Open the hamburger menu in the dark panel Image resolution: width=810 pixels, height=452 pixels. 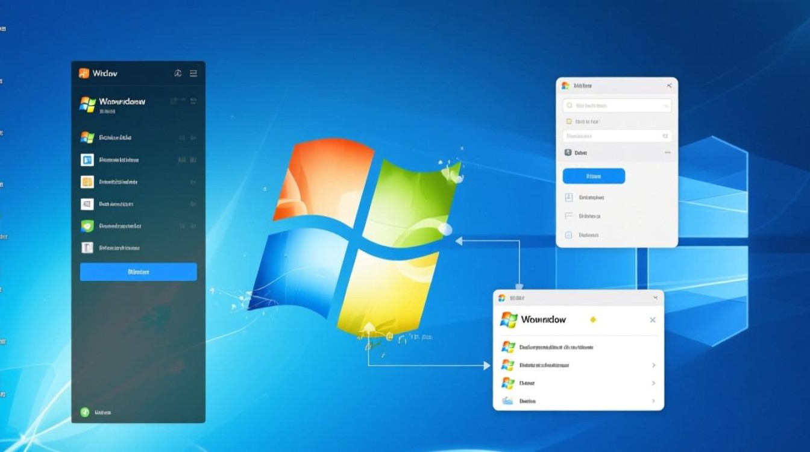(193, 72)
